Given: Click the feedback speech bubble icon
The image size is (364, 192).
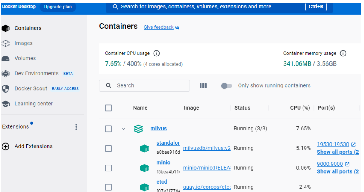Looking at the screenshot, I should tap(177, 27).
